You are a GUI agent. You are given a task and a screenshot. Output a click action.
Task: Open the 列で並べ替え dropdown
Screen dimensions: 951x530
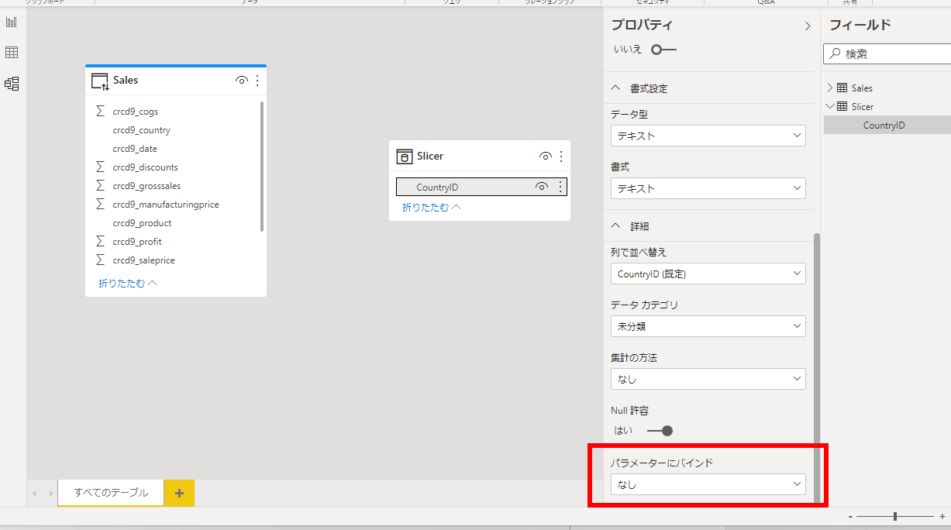708,274
